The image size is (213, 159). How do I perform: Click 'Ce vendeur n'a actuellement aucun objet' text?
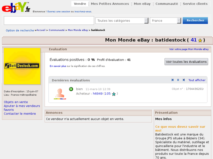click(x=85, y=119)
